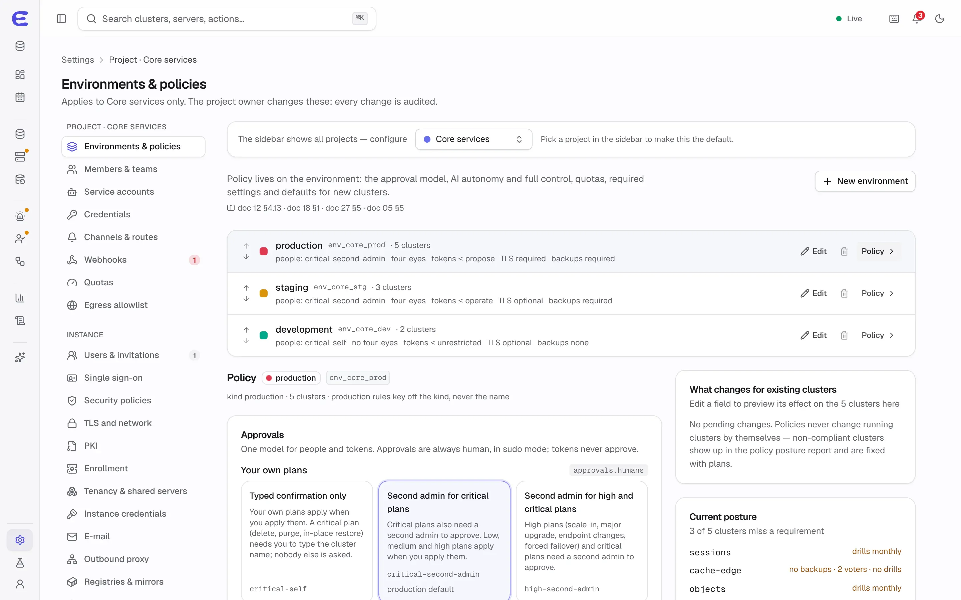The width and height of the screenshot is (961, 600).
Task: Move production environment down arrow
Action: (246, 257)
